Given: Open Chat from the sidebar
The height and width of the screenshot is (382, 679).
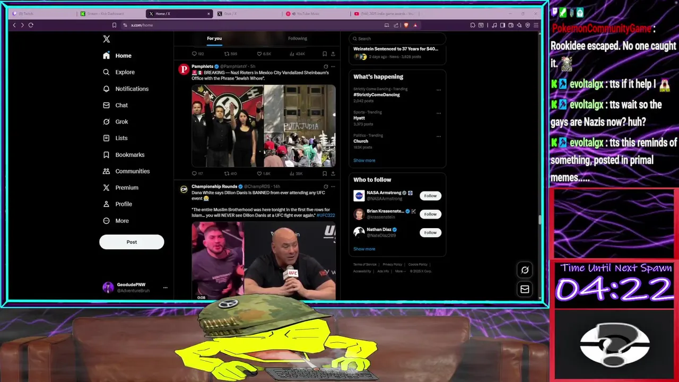Looking at the screenshot, I should point(115,105).
